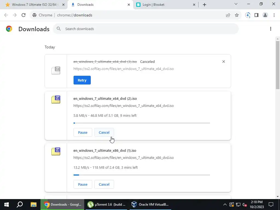Click the network tray icon
280x210 pixels.
[x=238, y=205]
